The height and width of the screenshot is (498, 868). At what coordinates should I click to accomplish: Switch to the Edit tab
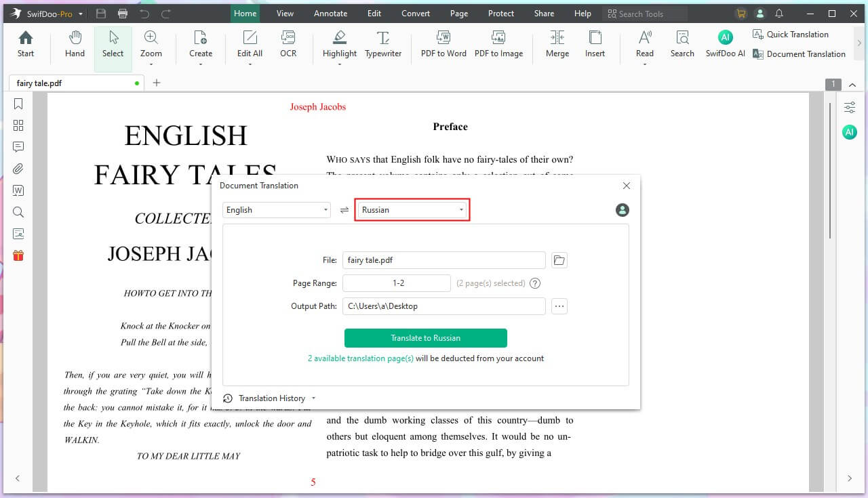click(374, 14)
